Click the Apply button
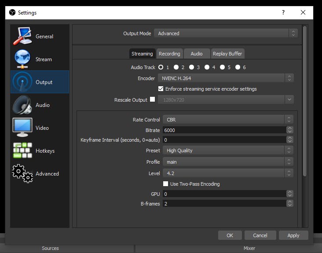 293,235
